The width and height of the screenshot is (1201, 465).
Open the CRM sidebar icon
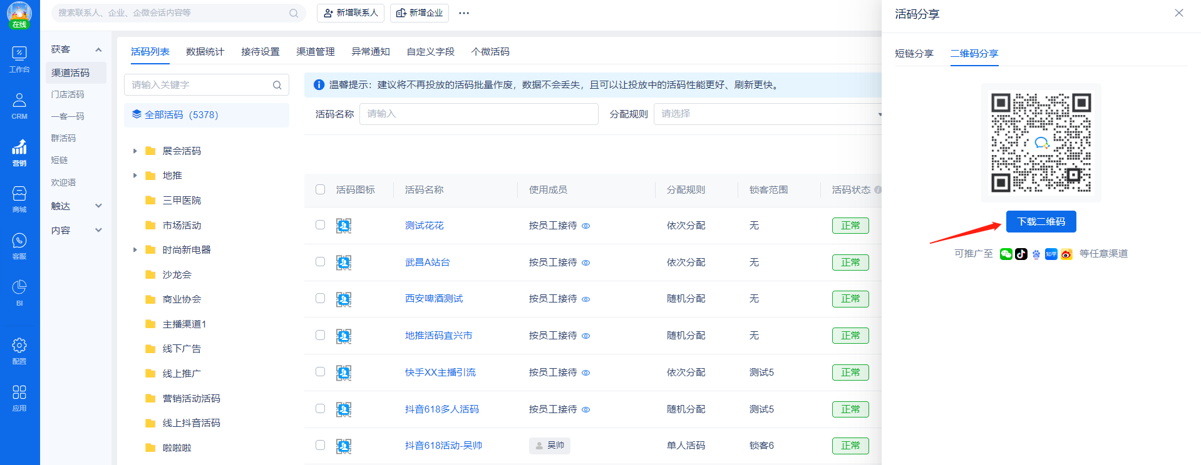click(19, 106)
